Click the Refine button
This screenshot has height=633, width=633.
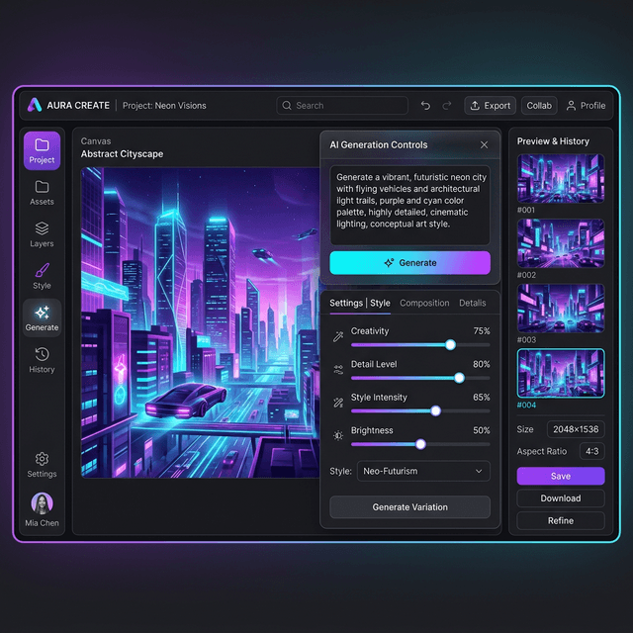coord(561,521)
